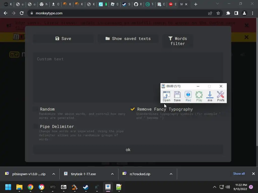Close the downloads bar
This screenshot has width=258, height=193.
(x=253, y=174)
